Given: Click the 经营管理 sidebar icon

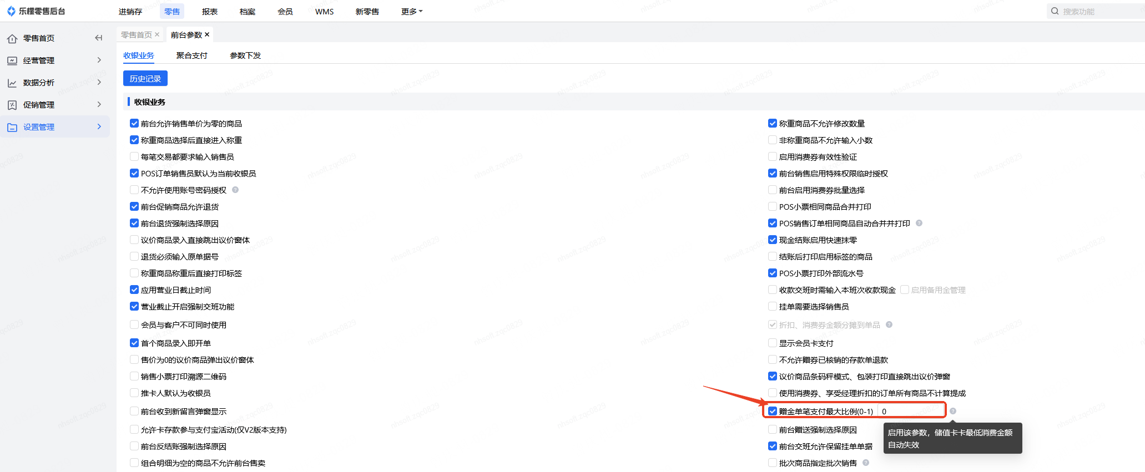Looking at the screenshot, I should pos(12,60).
